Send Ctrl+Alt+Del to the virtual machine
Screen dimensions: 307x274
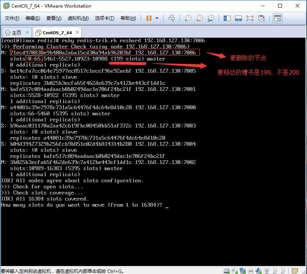click(172, 18)
